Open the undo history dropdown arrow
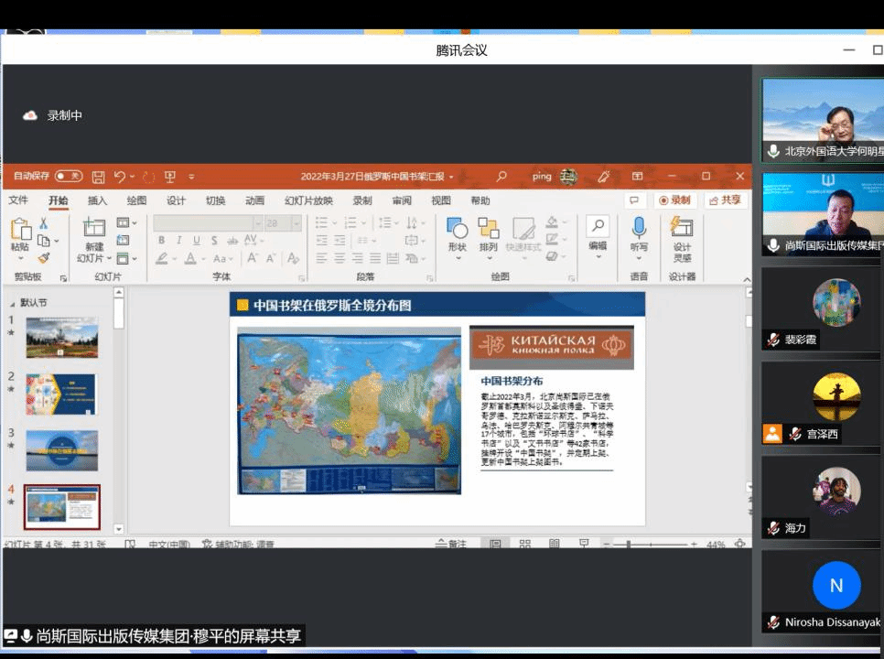 pyautogui.click(x=132, y=177)
